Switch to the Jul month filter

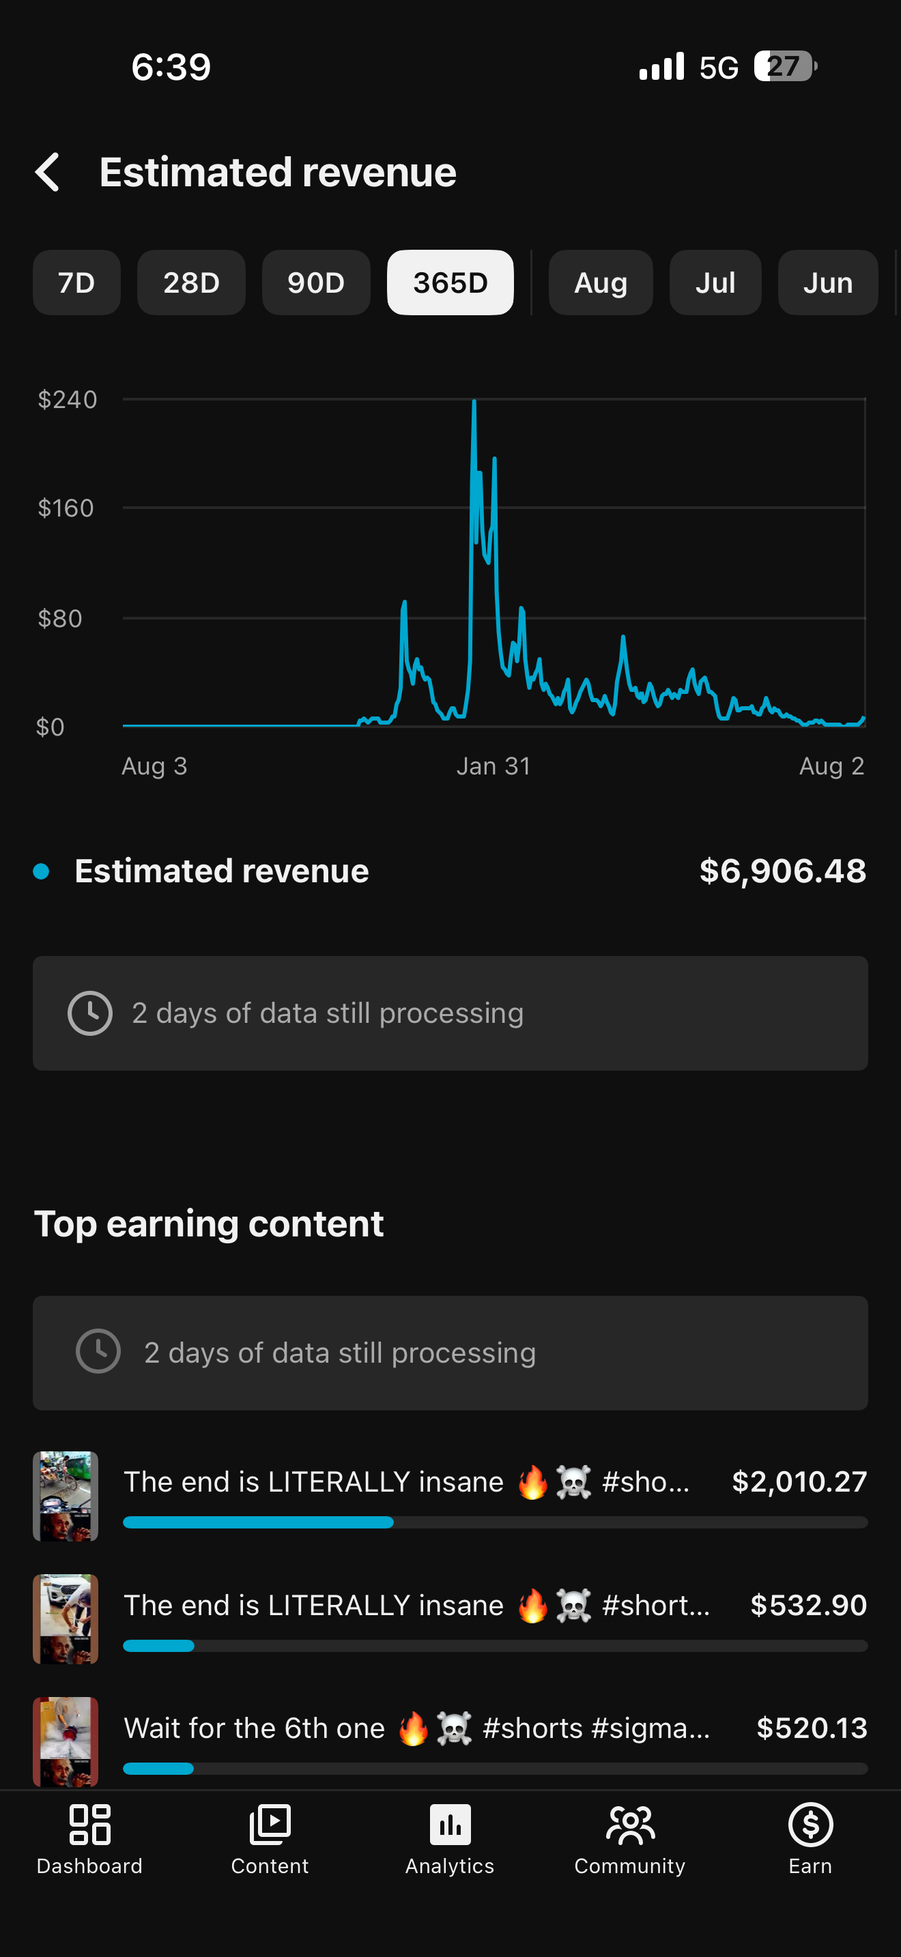coord(715,282)
